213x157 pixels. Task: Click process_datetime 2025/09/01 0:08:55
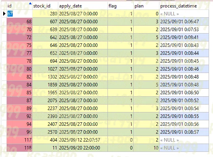[x=184, y=116]
